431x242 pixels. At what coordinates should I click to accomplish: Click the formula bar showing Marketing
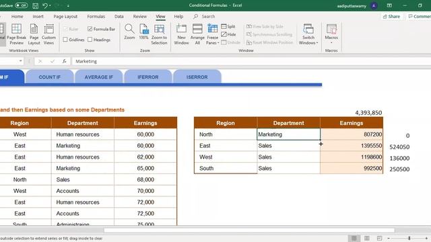[251, 61]
